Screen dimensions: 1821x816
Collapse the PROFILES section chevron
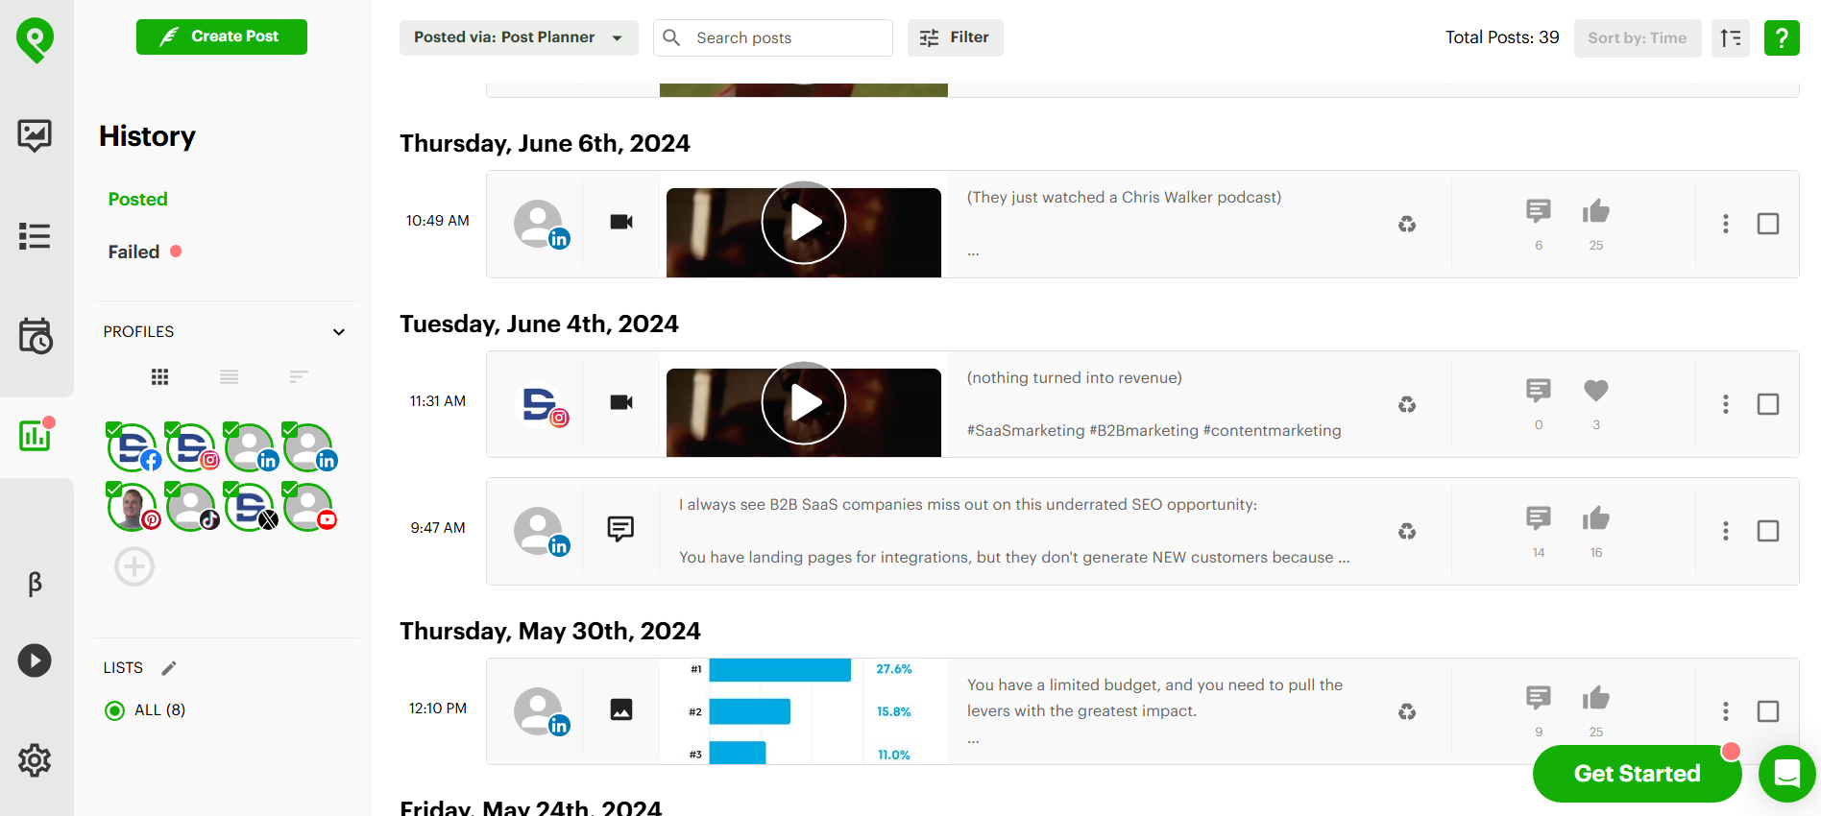click(339, 332)
